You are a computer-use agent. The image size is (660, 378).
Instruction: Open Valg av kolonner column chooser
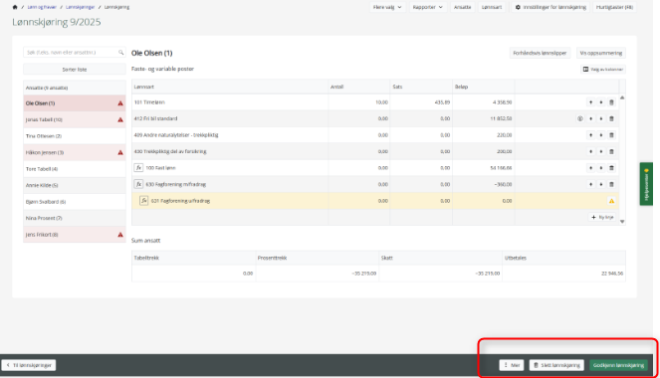point(602,70)
